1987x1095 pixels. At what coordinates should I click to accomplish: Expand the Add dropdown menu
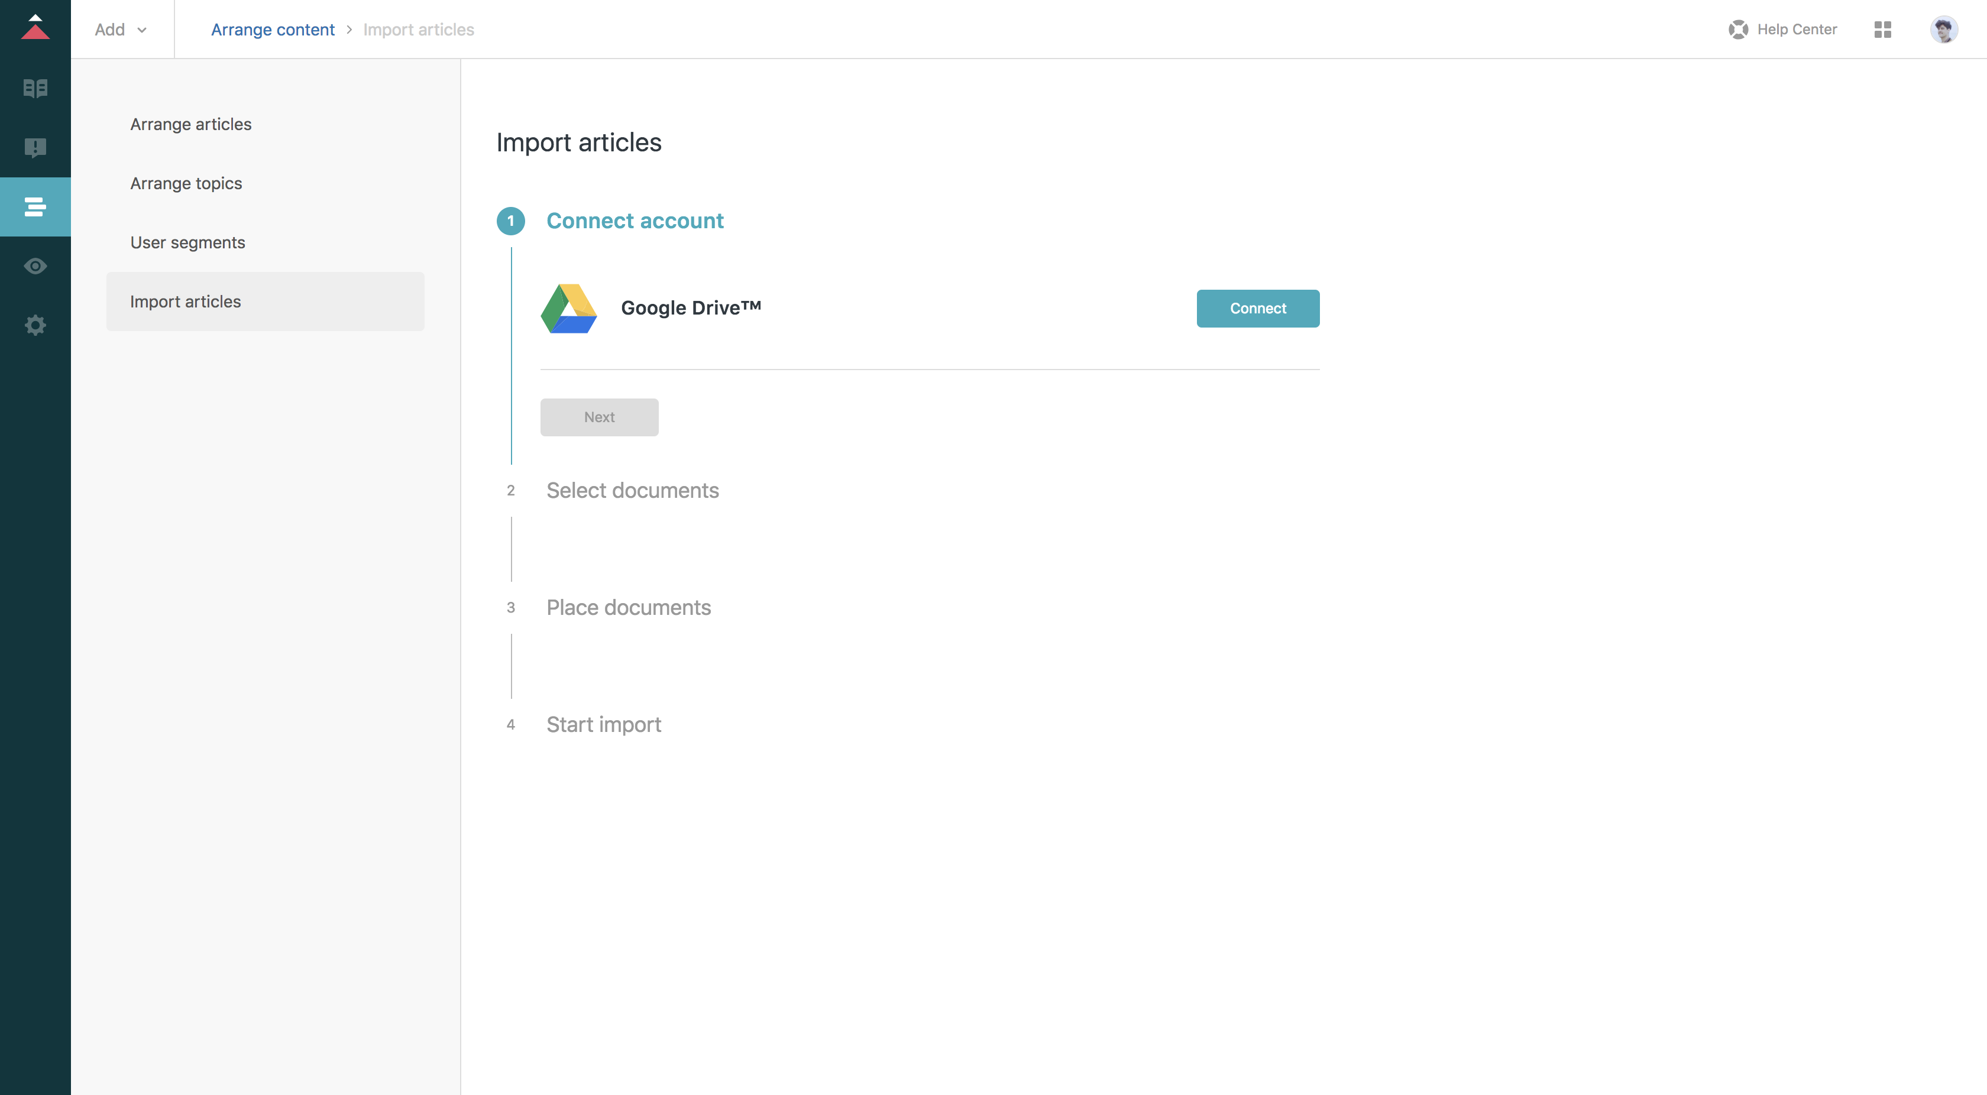click(121, 30)
